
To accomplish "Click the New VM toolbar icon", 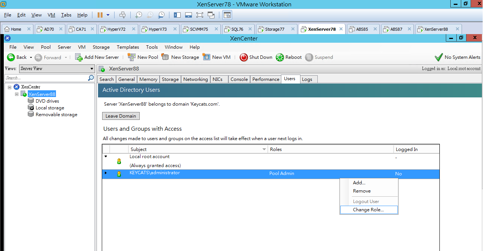I will coord(206,57).
